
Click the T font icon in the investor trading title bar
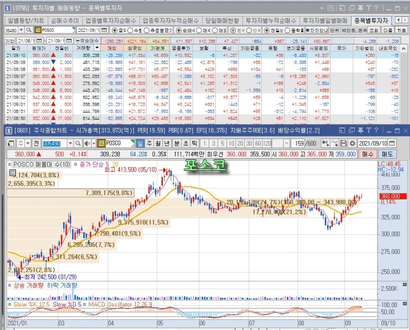tap(369, 8)
